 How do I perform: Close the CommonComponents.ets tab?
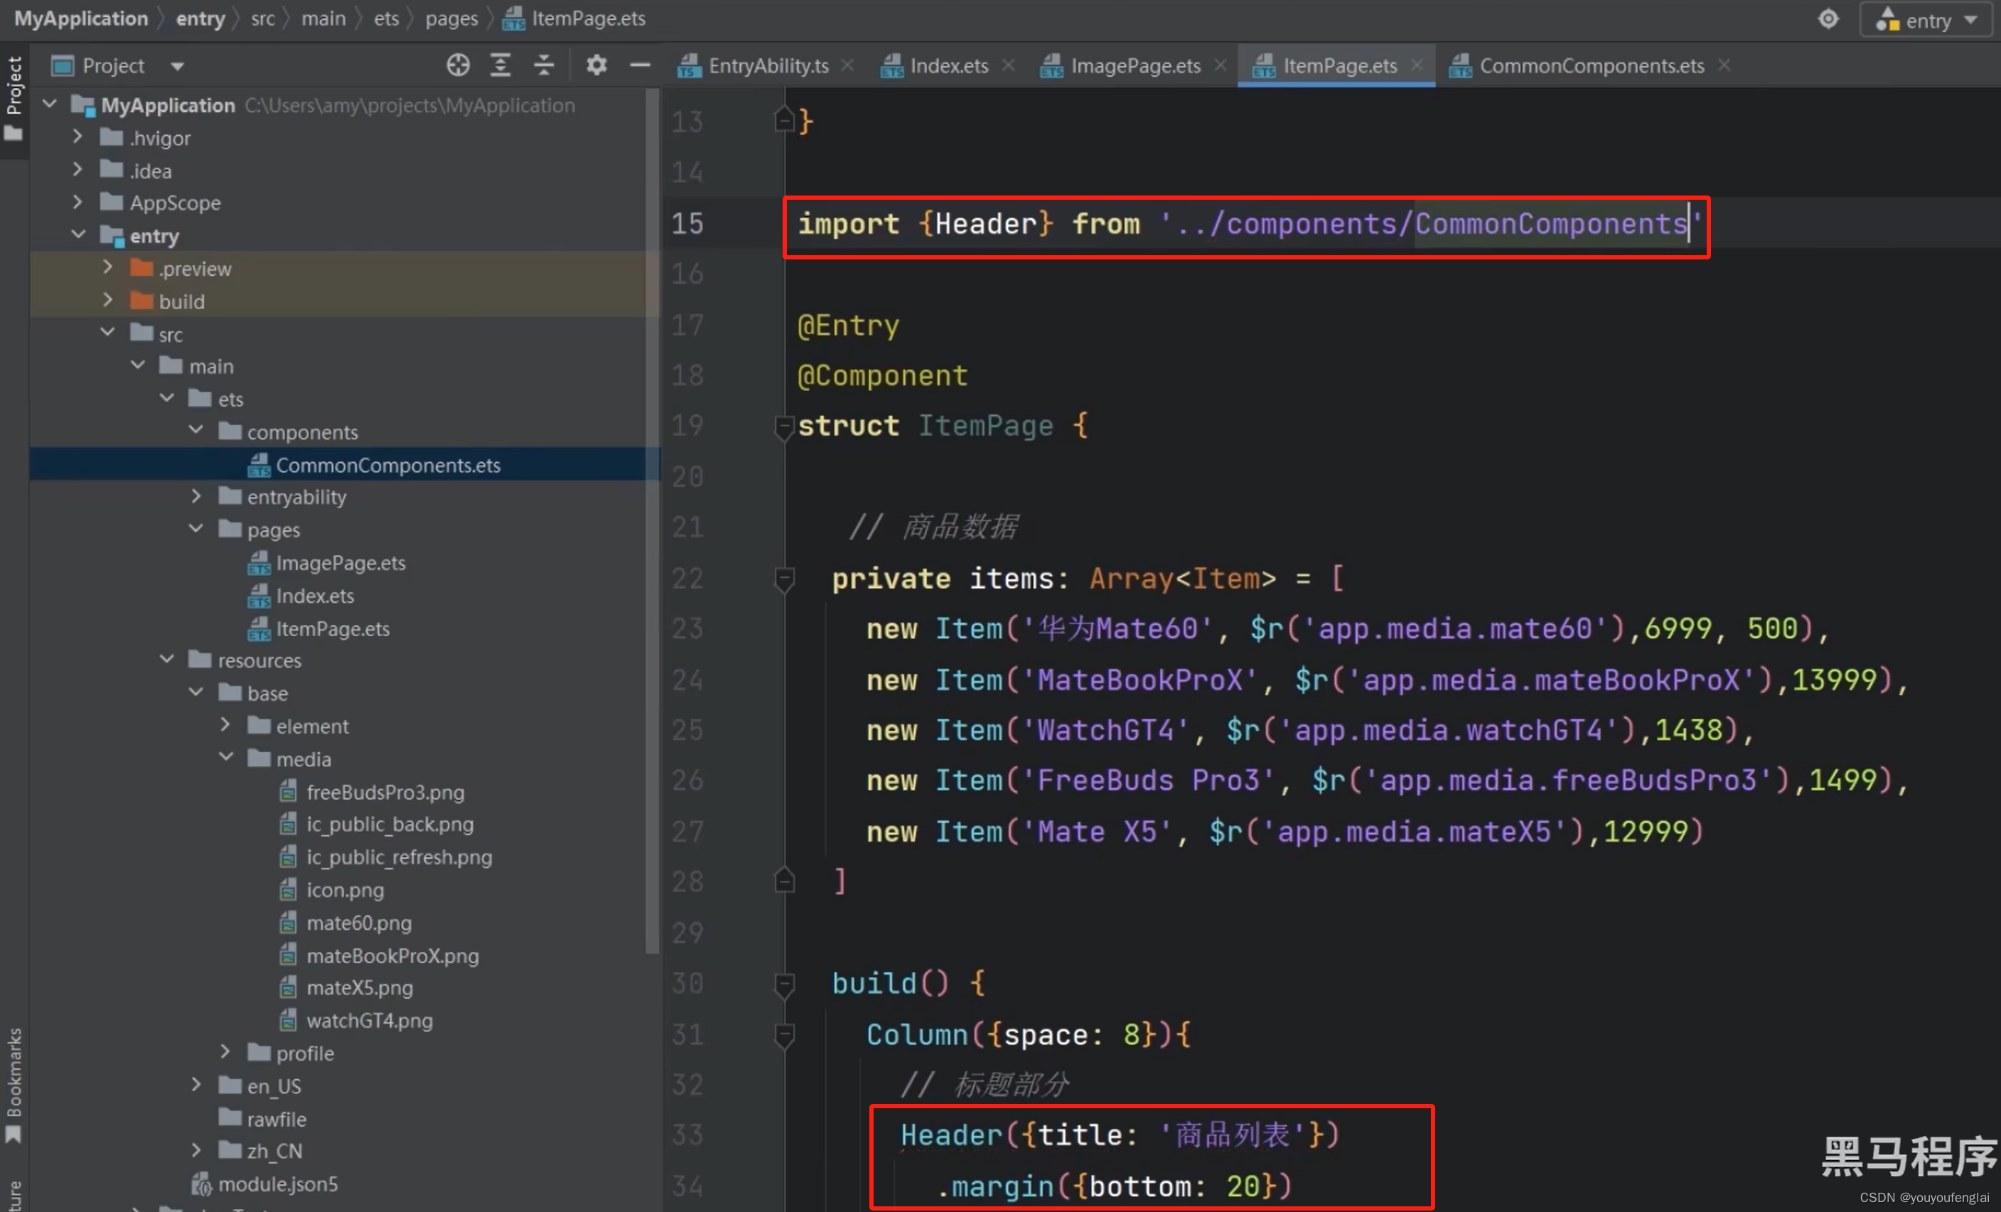coord(1724,65)
